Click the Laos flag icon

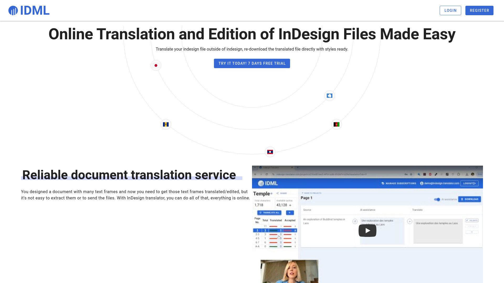point(270,152)
